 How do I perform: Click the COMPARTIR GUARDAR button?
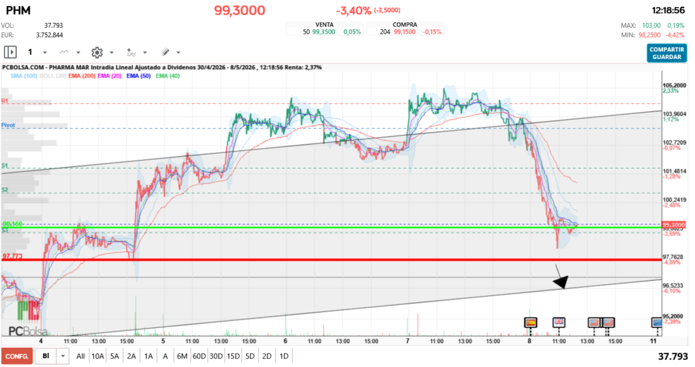pos(666,53)
